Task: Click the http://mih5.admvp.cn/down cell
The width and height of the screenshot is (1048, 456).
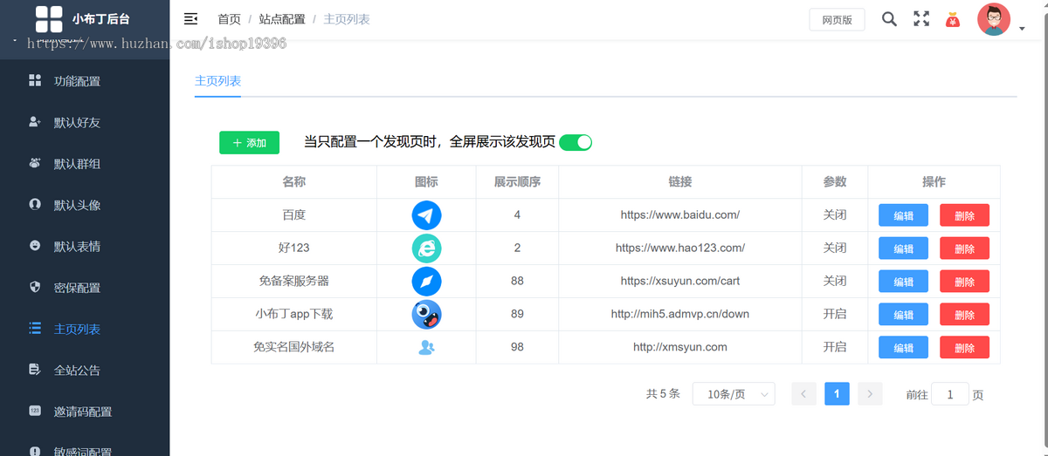Action: pos(680,314)
